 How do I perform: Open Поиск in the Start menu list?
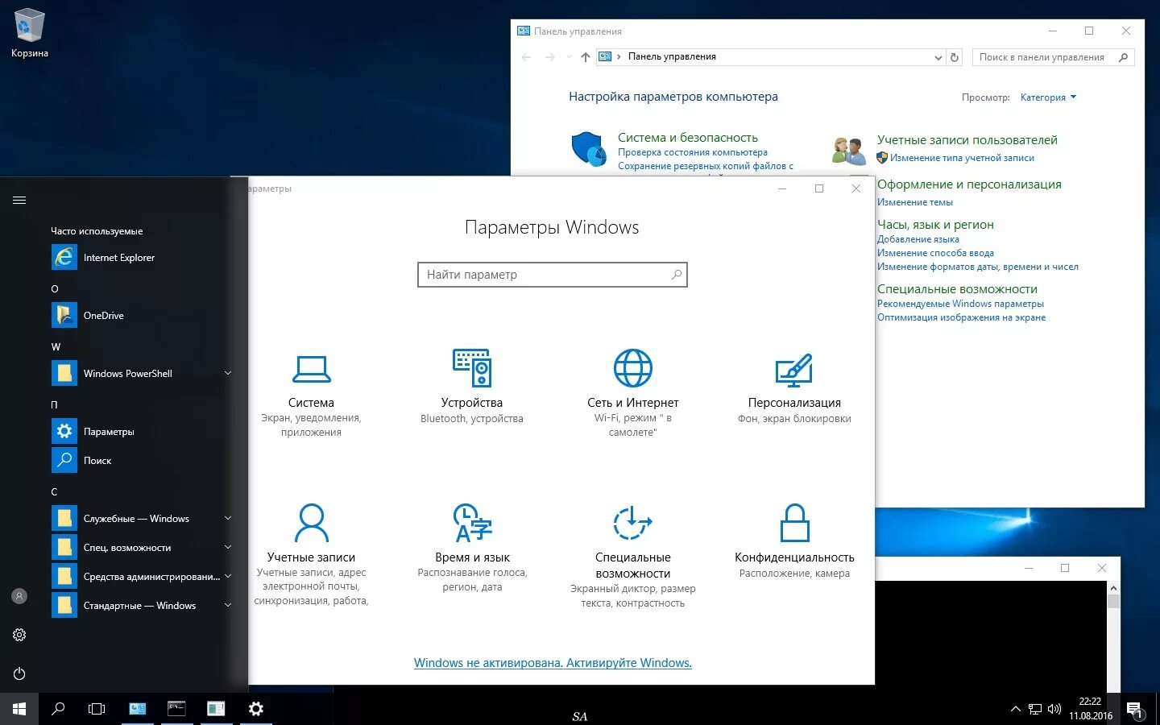click(142, 461)
